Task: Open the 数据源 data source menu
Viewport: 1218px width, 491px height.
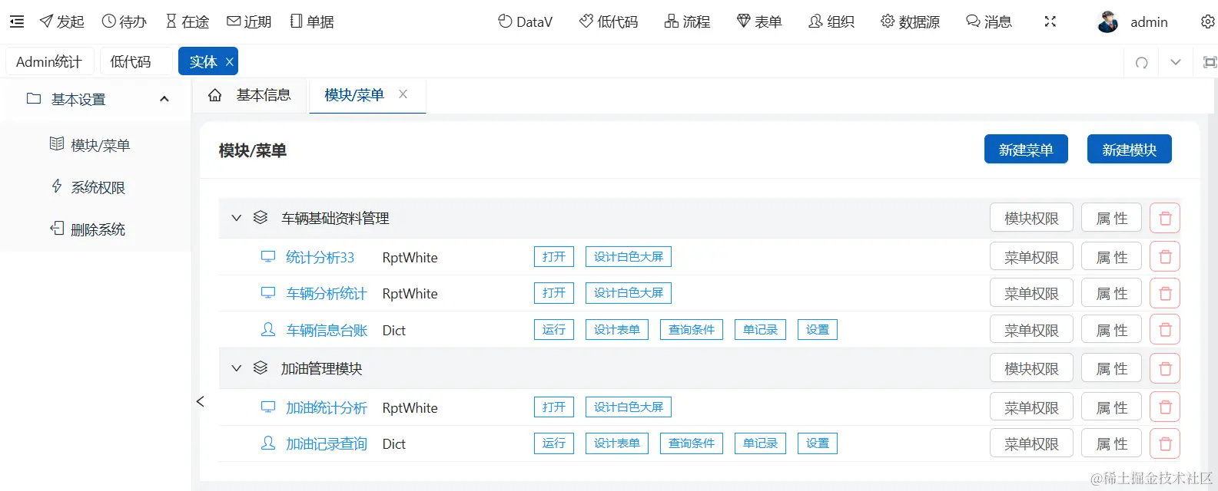Action: [911, 21]
